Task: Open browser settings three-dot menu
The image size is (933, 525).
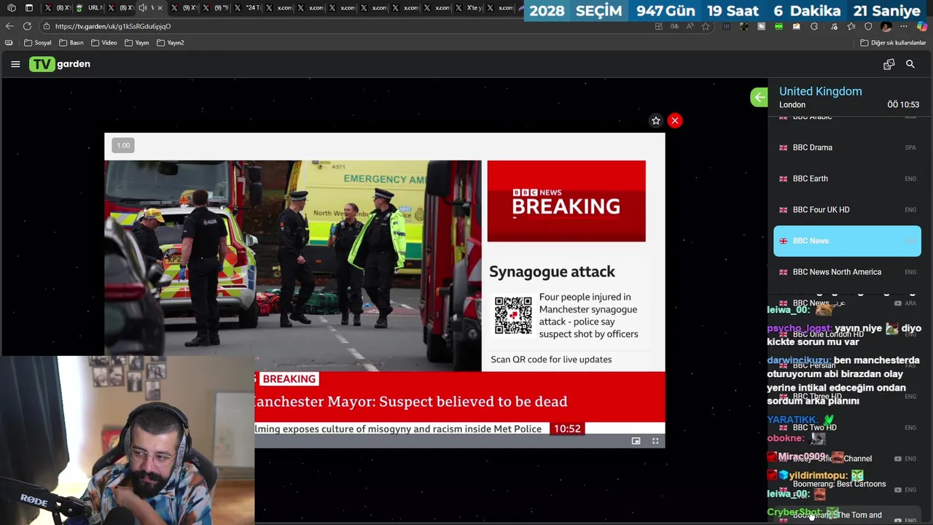Action: point(904,26)
